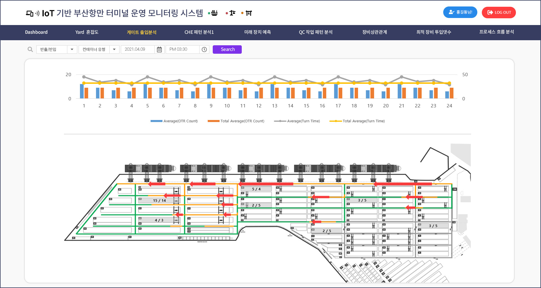Expand the 컨테이너 유형 dropdown

114,49
